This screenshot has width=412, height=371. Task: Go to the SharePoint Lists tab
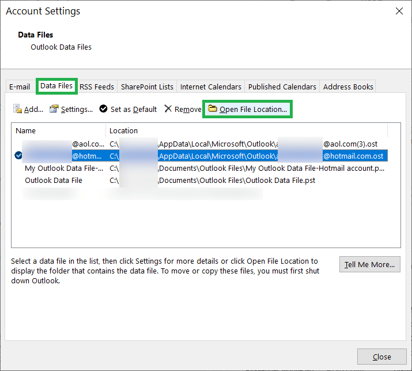tap(147, 87)
